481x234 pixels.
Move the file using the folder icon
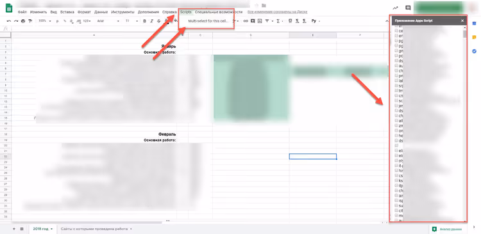point(264,5)
